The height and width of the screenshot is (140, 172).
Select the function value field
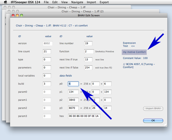(x=89, y=51)
